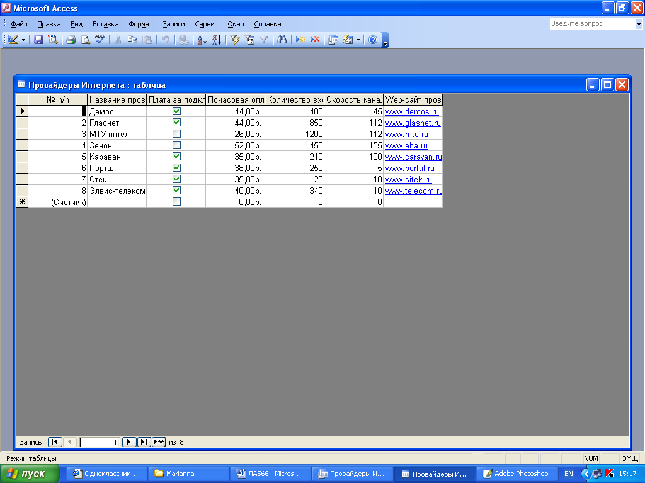645x483 pixels.
Task: Sort records ascending A-Я
Action: tap(202, 40)
